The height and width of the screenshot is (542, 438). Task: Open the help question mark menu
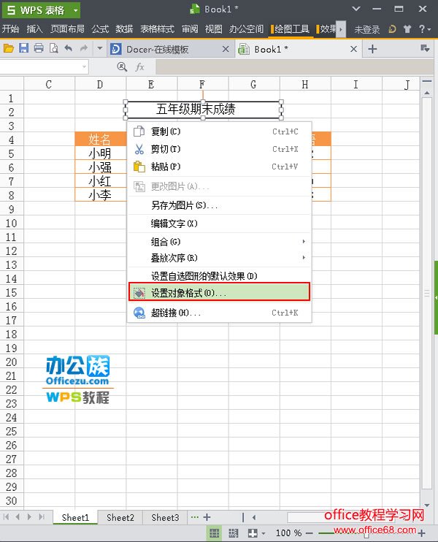[x=425, y=29]
